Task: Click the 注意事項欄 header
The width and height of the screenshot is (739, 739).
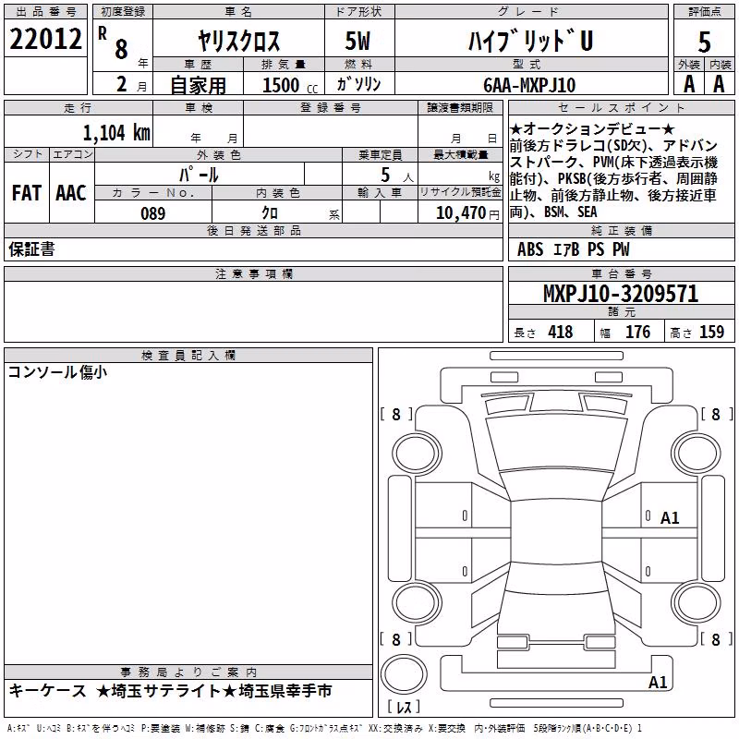Action: (253, 273)
